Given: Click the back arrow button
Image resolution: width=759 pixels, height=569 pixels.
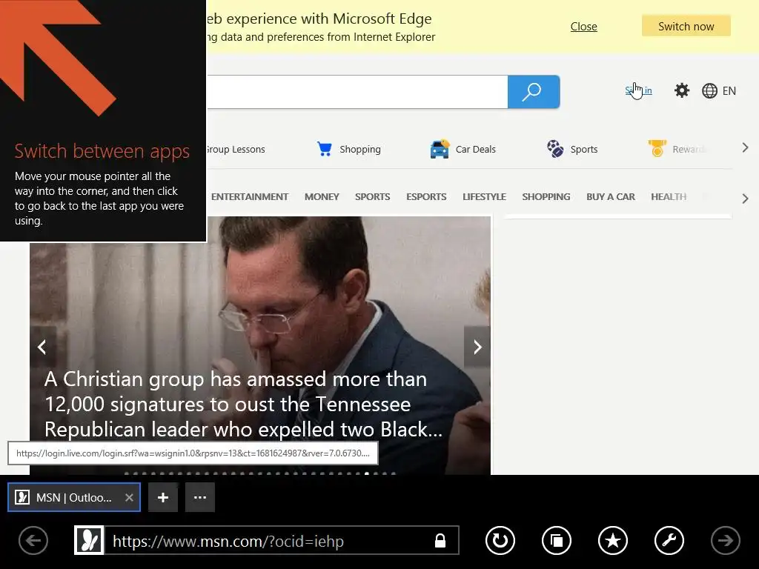Looking at the screenshot, I should pos(33,540).
